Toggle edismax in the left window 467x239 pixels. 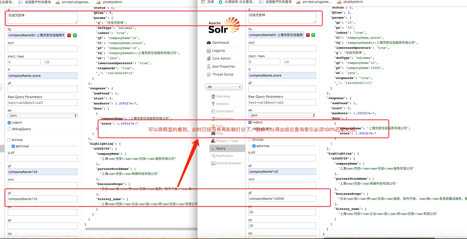[13, 146]
